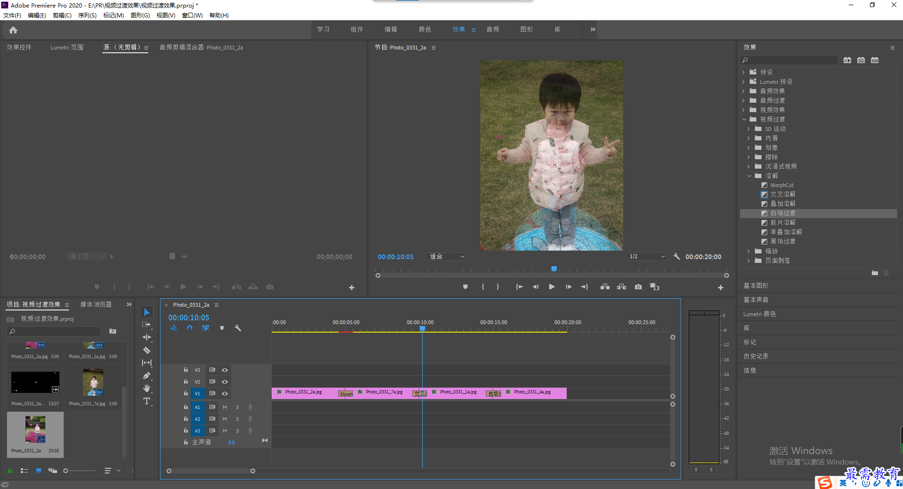Mute audio track A3
This screenshot has height=489, width=903.
coord(225,431)
